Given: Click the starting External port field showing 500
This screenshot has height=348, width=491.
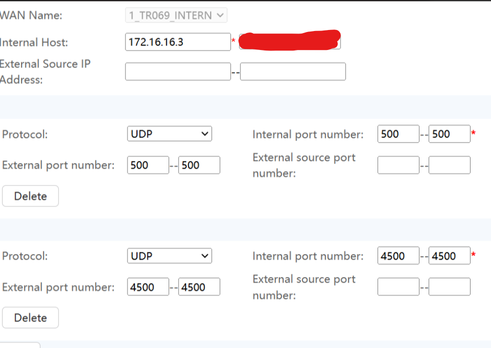Looking at the screenshot, I should point(148,164).
